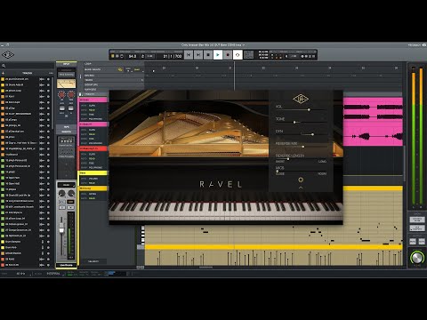Click the right red input gain knob
Image resolution: width=427 pixels, height=320 pixels.
point(71,94)
